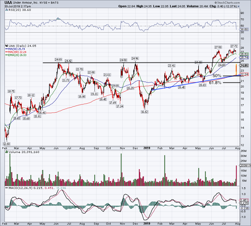Click the 24.10 May high label
251x226 pixels.
[198, 62]
